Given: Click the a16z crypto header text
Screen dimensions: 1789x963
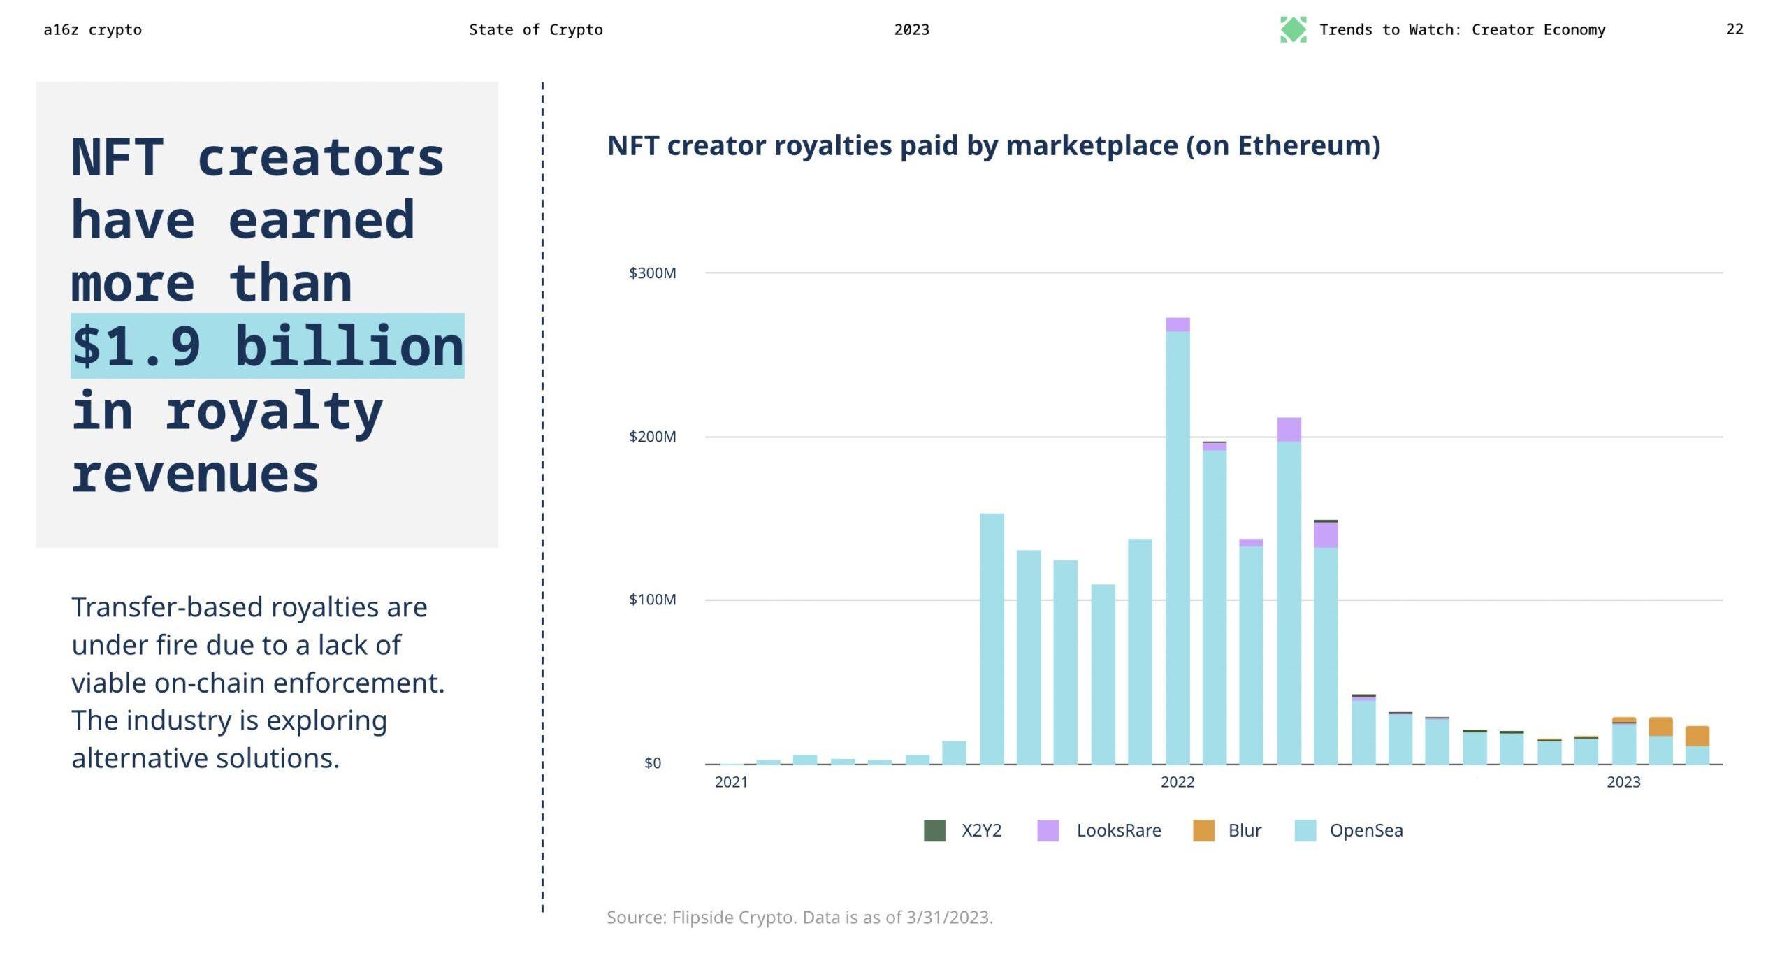Looking at the screenshot, I should coord(92,29).
